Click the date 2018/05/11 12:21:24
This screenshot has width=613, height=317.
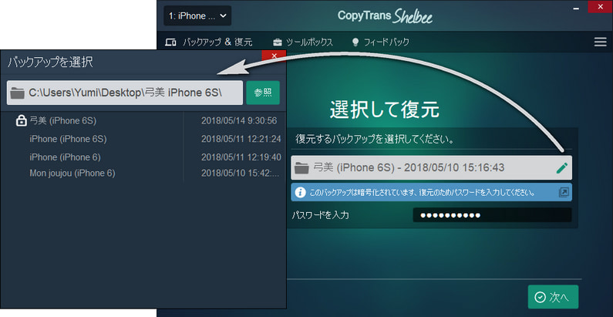click(241, 139)
